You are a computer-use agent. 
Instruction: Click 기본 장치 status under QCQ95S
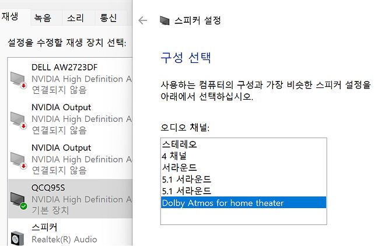(x=51, y=210)
